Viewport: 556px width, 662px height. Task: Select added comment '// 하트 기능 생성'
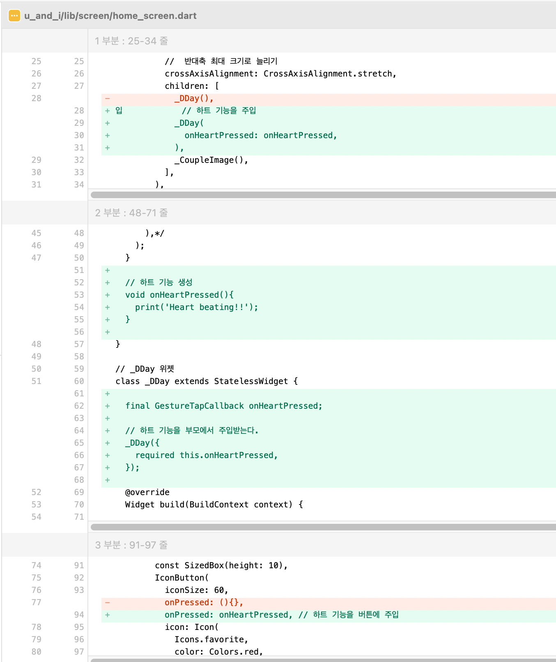159,282
